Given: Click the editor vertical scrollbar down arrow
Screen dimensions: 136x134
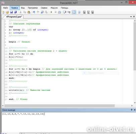Looking at the screenshot, I should coord(135,103).
